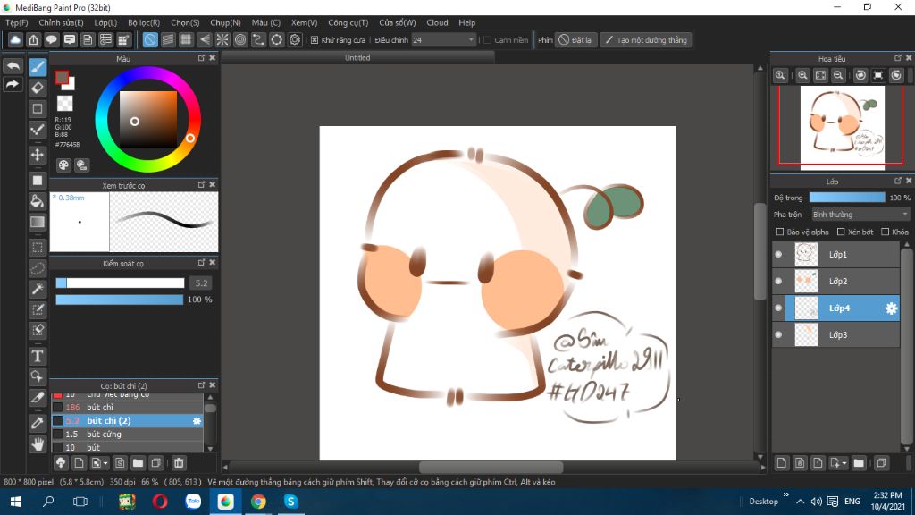
Task: Undock the Lớp layer panel
Action: coord(897,181)
